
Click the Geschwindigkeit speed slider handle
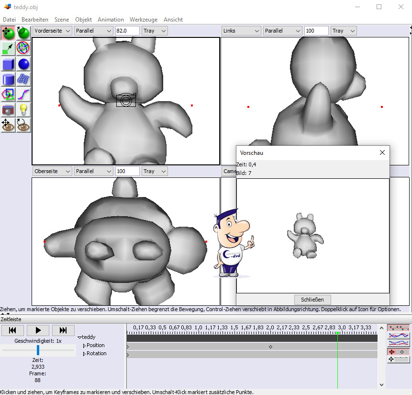pyautogui.click(x=38, y=350)
